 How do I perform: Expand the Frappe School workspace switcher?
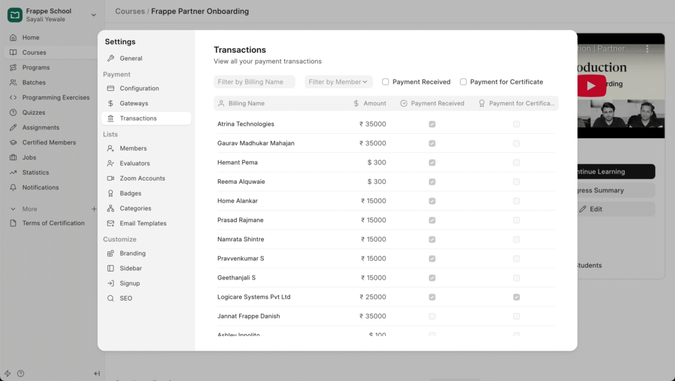(93, 15)
